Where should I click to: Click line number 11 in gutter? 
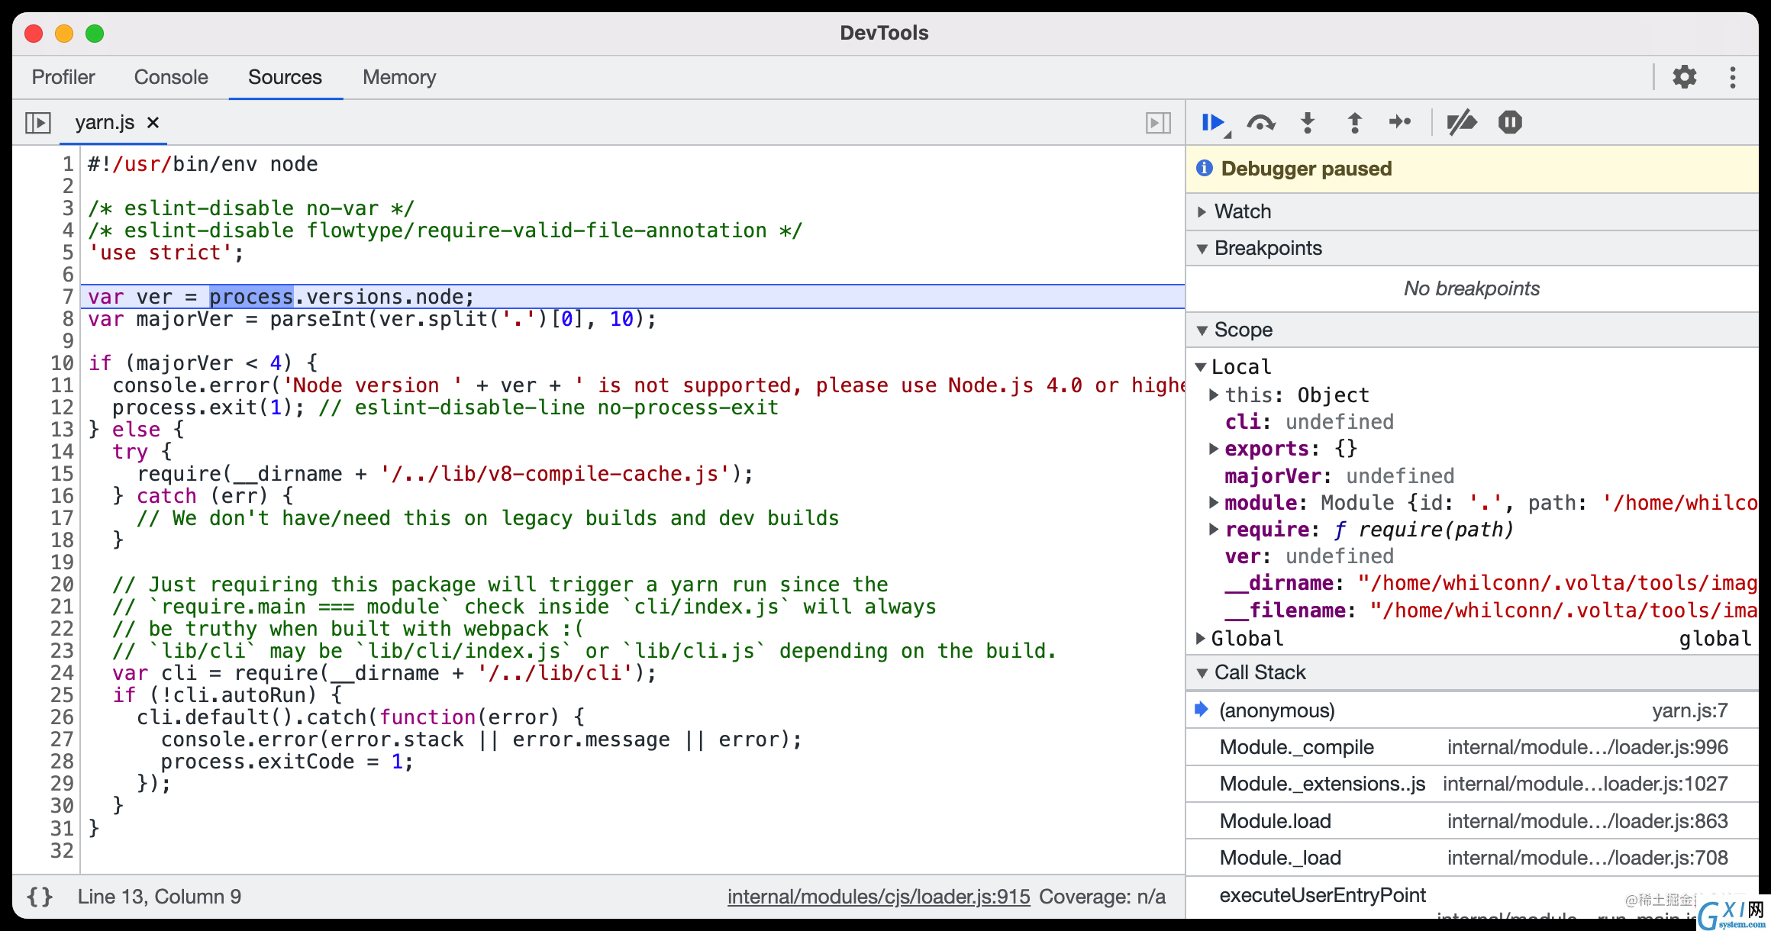pyautogui.click(x=62, y=385)
